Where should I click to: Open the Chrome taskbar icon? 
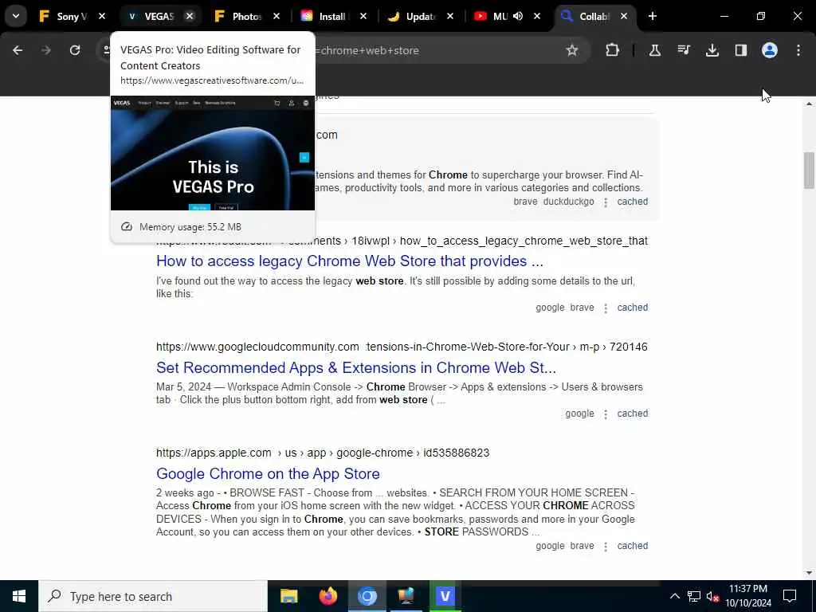click(x=367, y=596)
